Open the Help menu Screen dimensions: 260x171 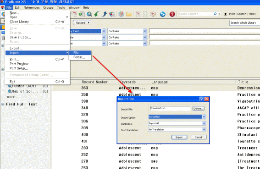[x=86, y=8]
